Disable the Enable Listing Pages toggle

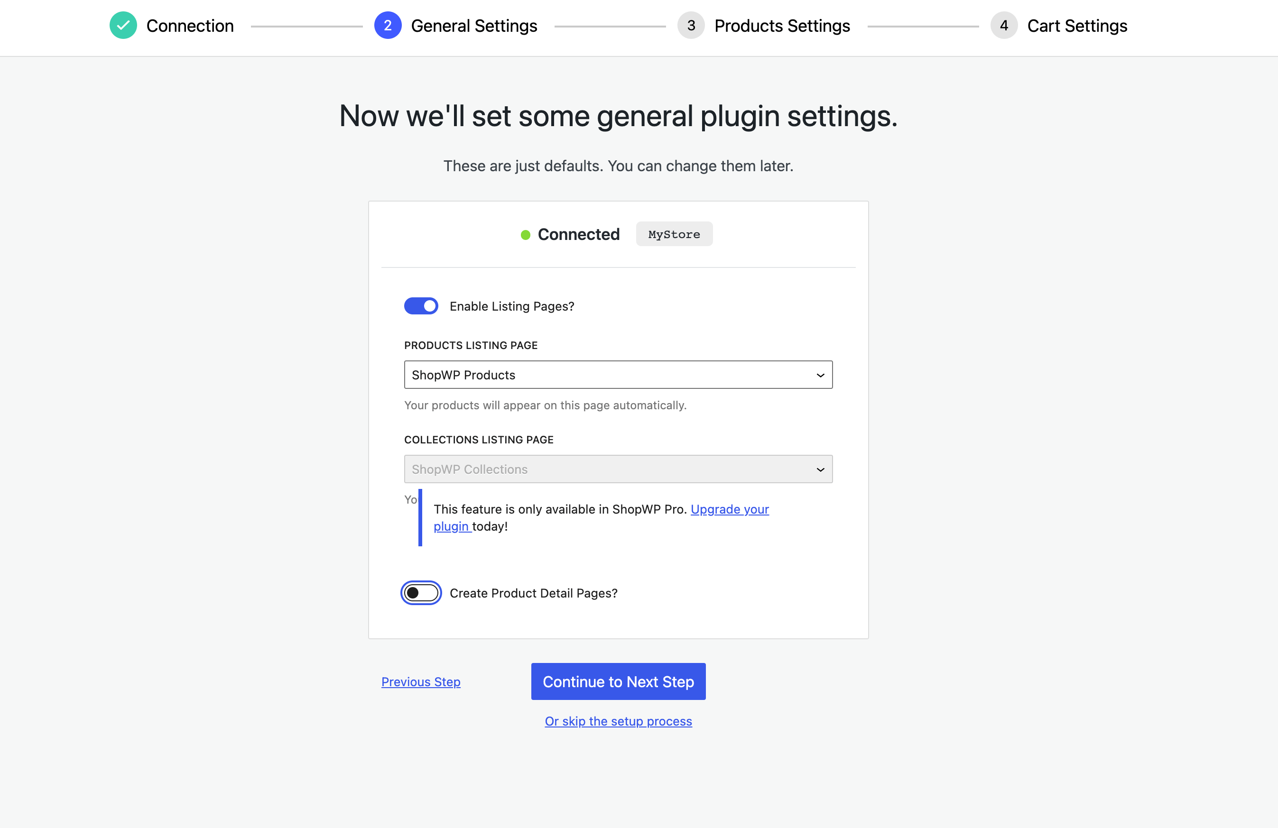coord(421,306)
